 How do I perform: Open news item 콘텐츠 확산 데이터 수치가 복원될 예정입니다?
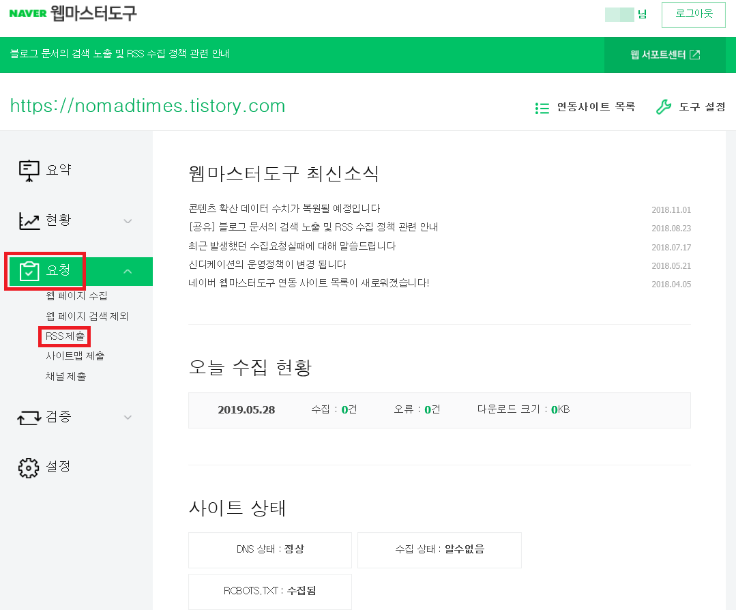point(284,209)
